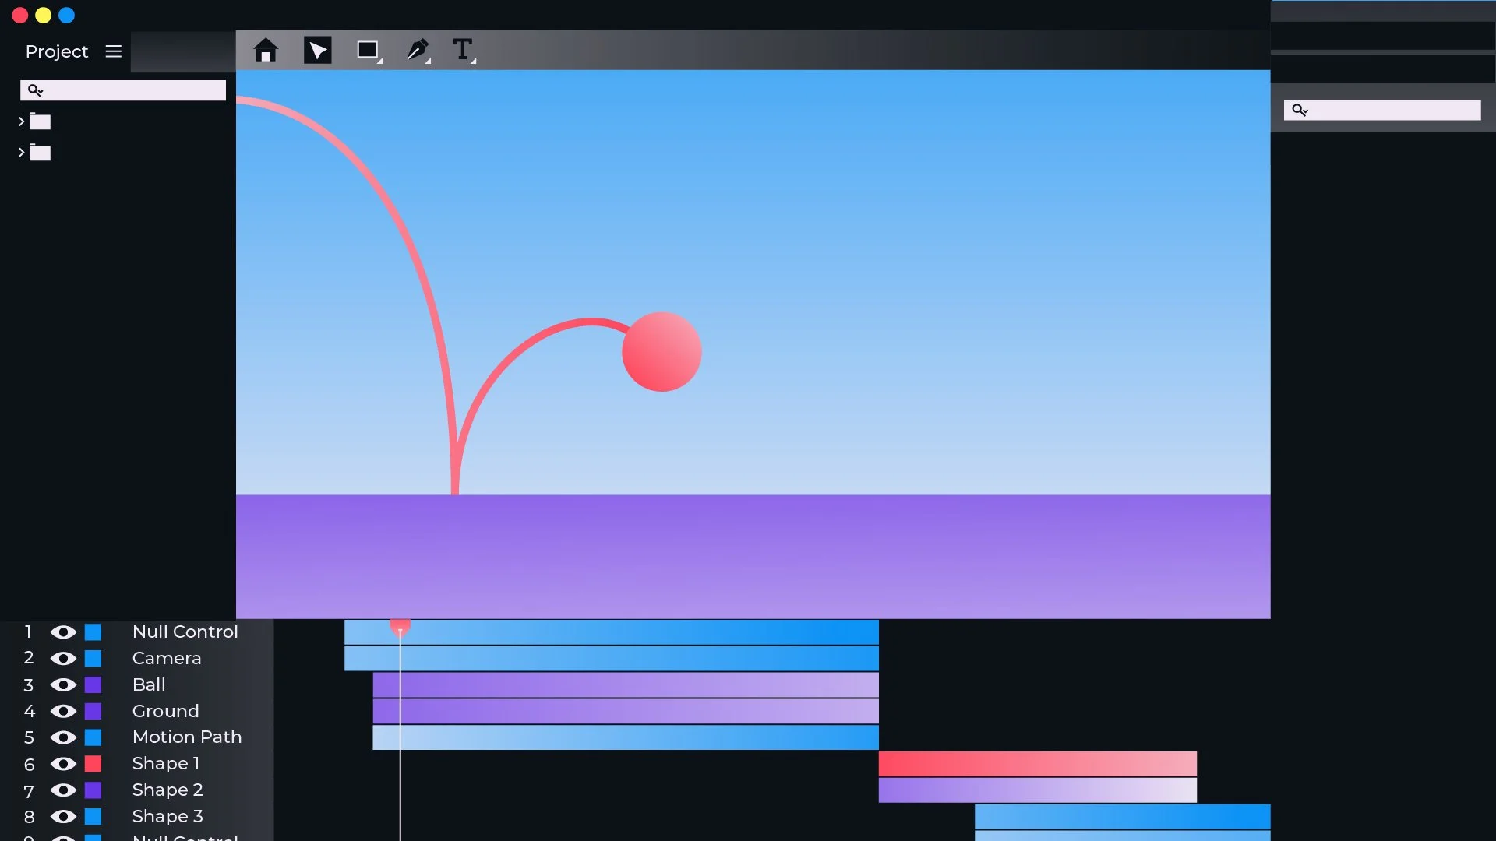This screenshot has height=841, width=1496.
Task: Select the Pen tool
Action: 418,51
